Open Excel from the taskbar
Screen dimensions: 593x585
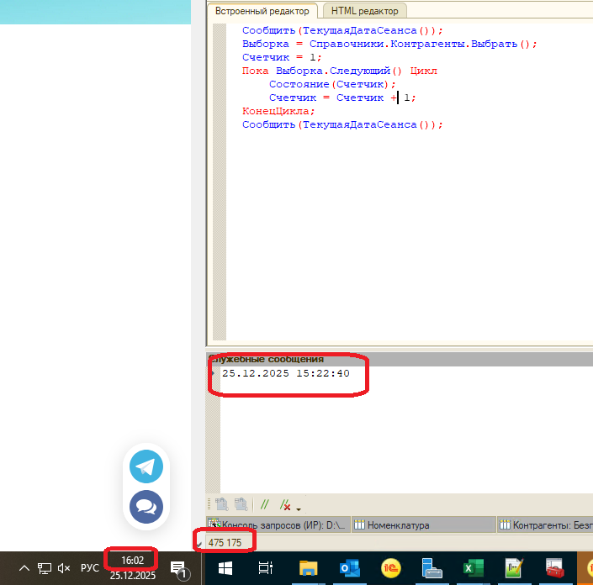click(473, 567)
